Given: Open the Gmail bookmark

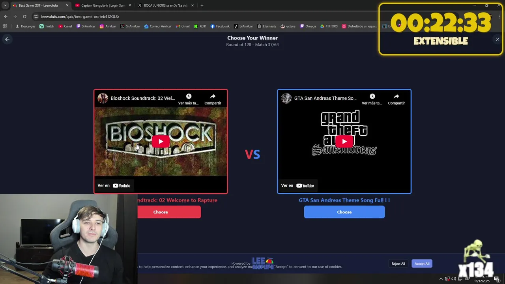Looking at the screenshot, I should point(182,26).
